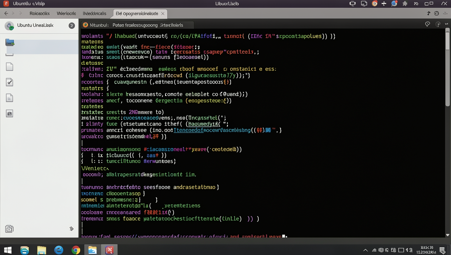
Task: Click the mateens line in the terminal
Action: (92, 42)
